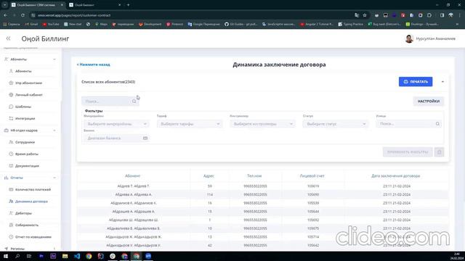Viewport: 465px width, 261px height.
Task: Open the browser side panel icon
Action: tap(442, 15)
